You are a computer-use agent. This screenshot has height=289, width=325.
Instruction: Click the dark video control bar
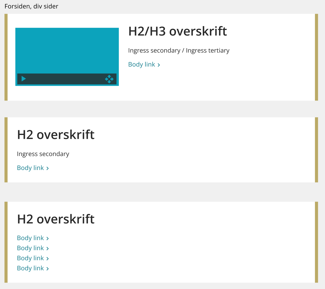[64, 79]
